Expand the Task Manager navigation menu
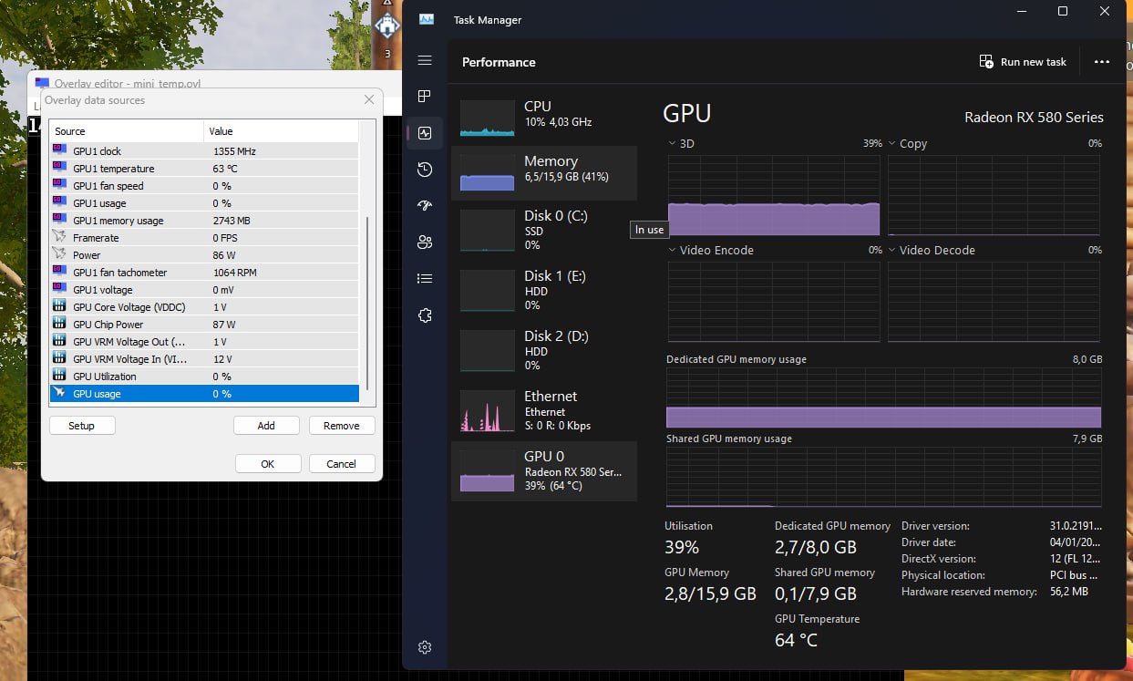 coord(424,59)
